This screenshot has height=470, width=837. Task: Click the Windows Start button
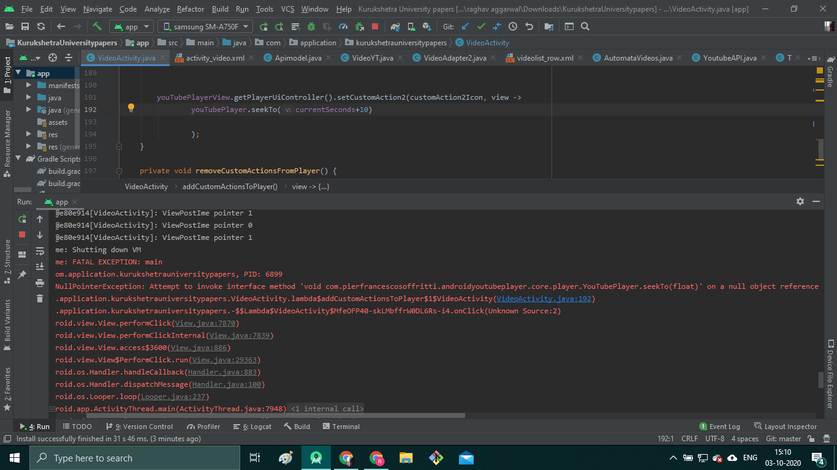(x=14, y=458)
